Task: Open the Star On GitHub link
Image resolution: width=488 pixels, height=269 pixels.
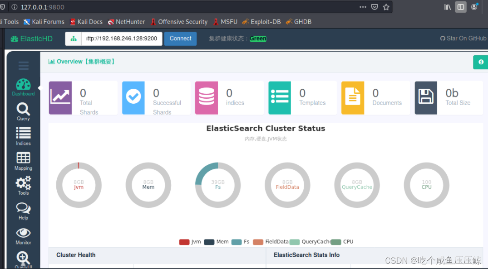Action: [x=463, y=38]
